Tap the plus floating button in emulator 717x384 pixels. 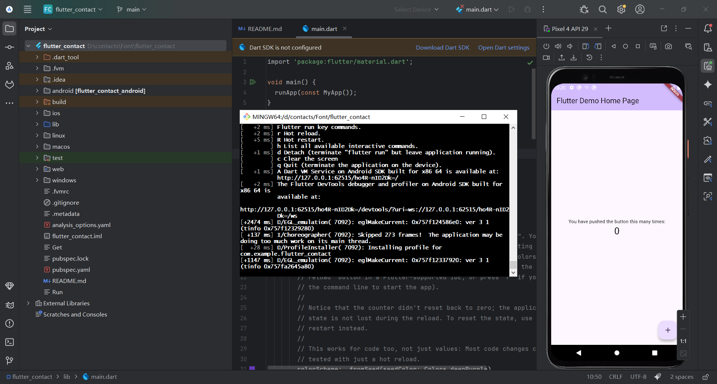(667, 330)
